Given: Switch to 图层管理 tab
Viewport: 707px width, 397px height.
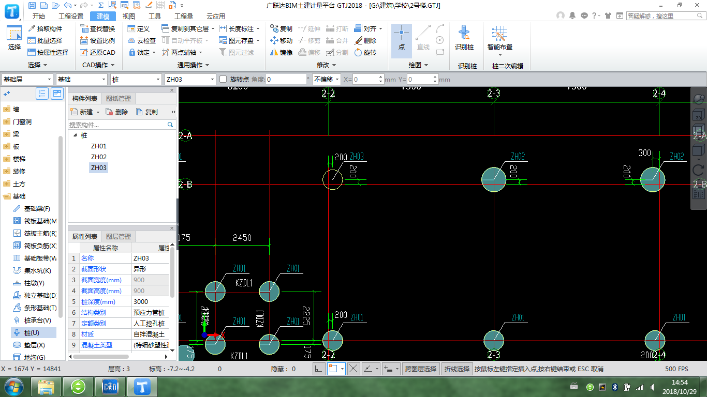Looking at the screenshot, I should pyautogui.click(x=119, y=236).
